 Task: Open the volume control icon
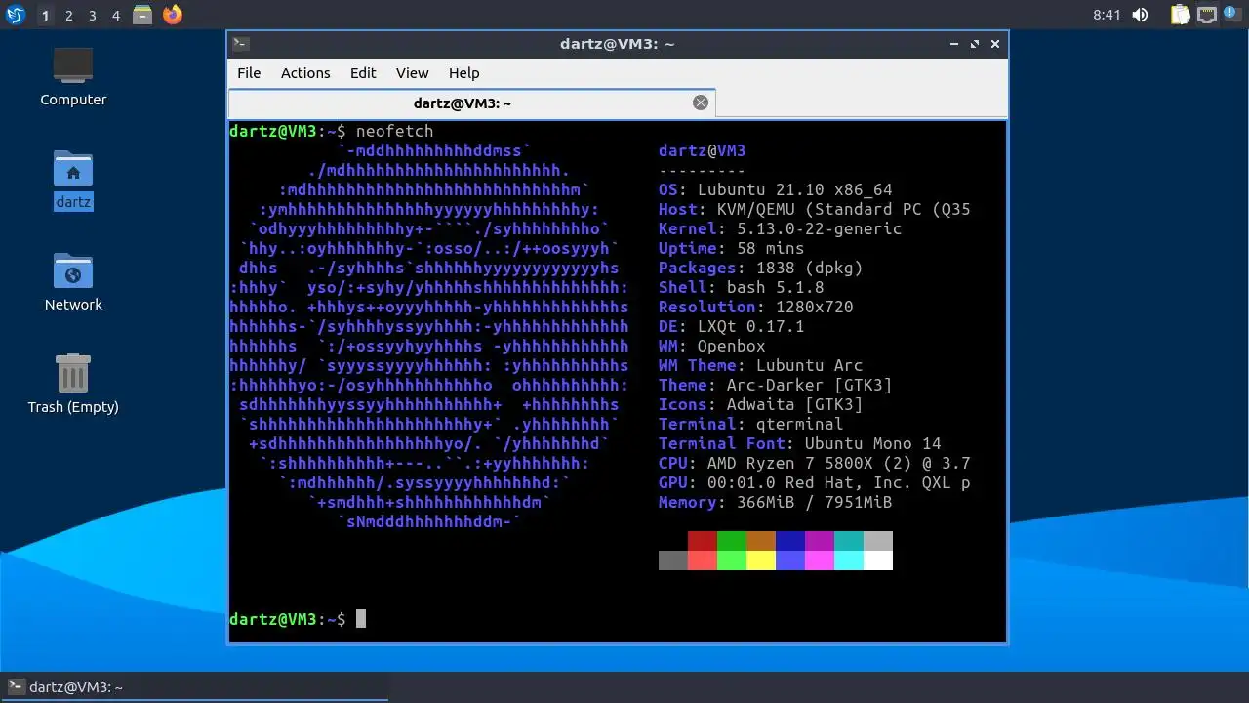pos(1140,15)
